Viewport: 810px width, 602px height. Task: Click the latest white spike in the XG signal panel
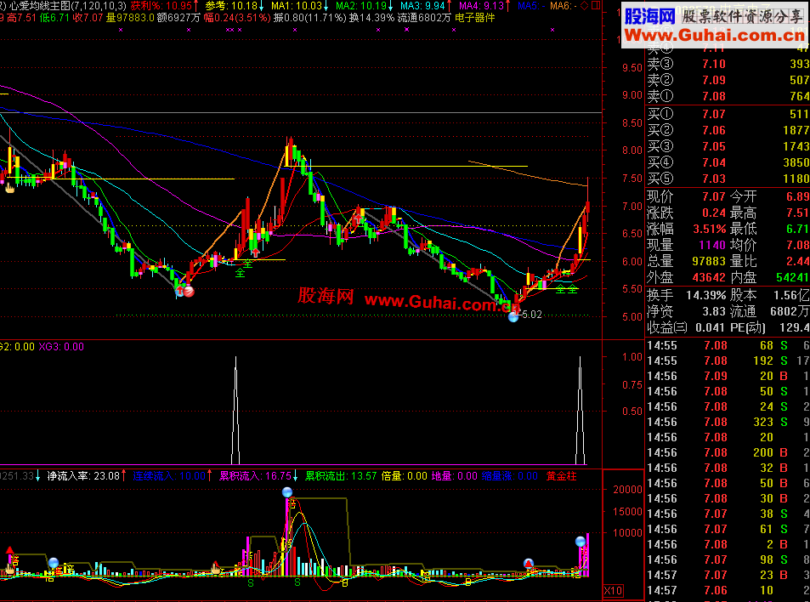581,410
